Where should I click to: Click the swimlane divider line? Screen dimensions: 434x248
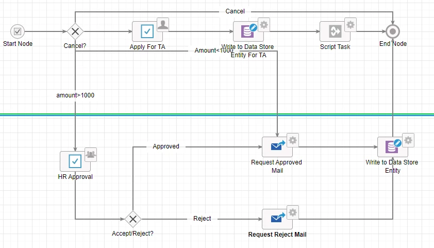tap(217, 114)
